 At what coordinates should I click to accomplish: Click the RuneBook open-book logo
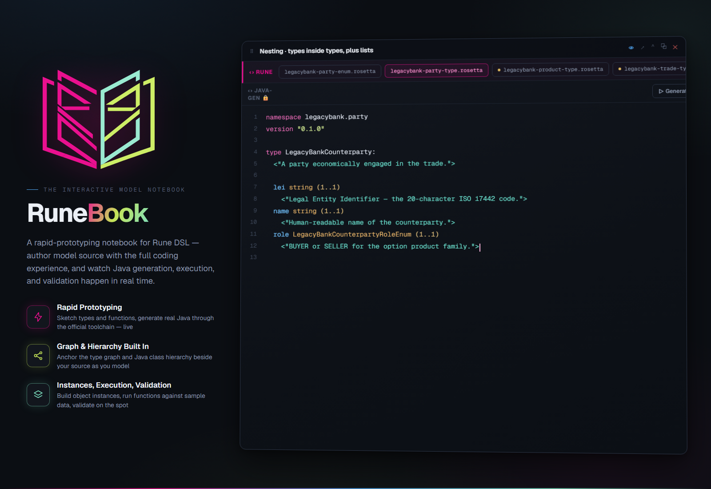(x=99, y=119)
